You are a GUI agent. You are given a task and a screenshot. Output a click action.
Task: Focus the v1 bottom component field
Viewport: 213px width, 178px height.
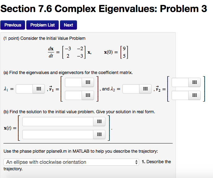73,96
